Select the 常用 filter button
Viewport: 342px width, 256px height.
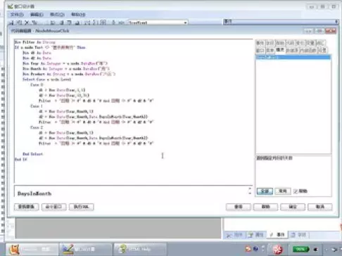(283, 191)
